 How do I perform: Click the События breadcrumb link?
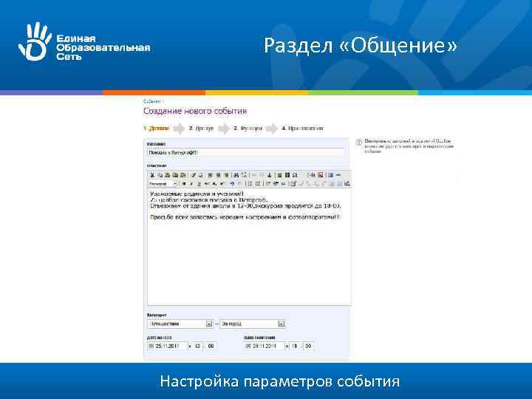pos(151,101)
